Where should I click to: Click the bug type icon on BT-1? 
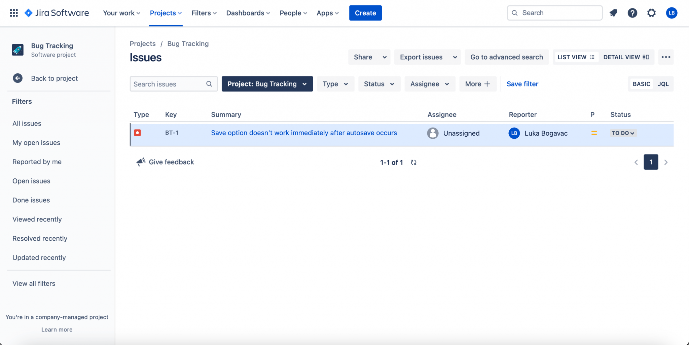click(137, 133)
